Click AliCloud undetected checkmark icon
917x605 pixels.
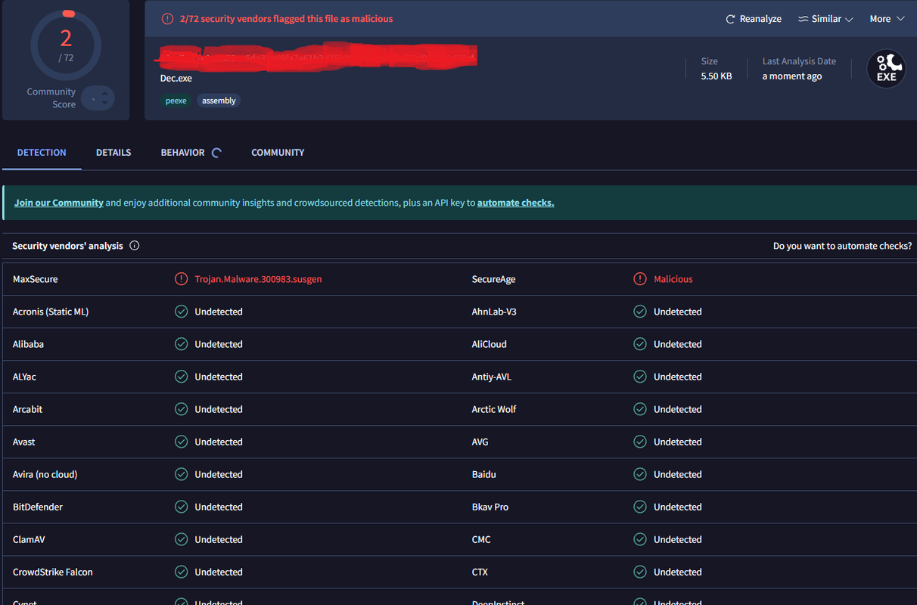[x=640, y=344]
